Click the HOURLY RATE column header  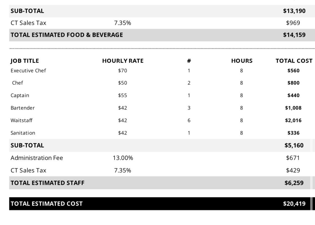[123, 61]
